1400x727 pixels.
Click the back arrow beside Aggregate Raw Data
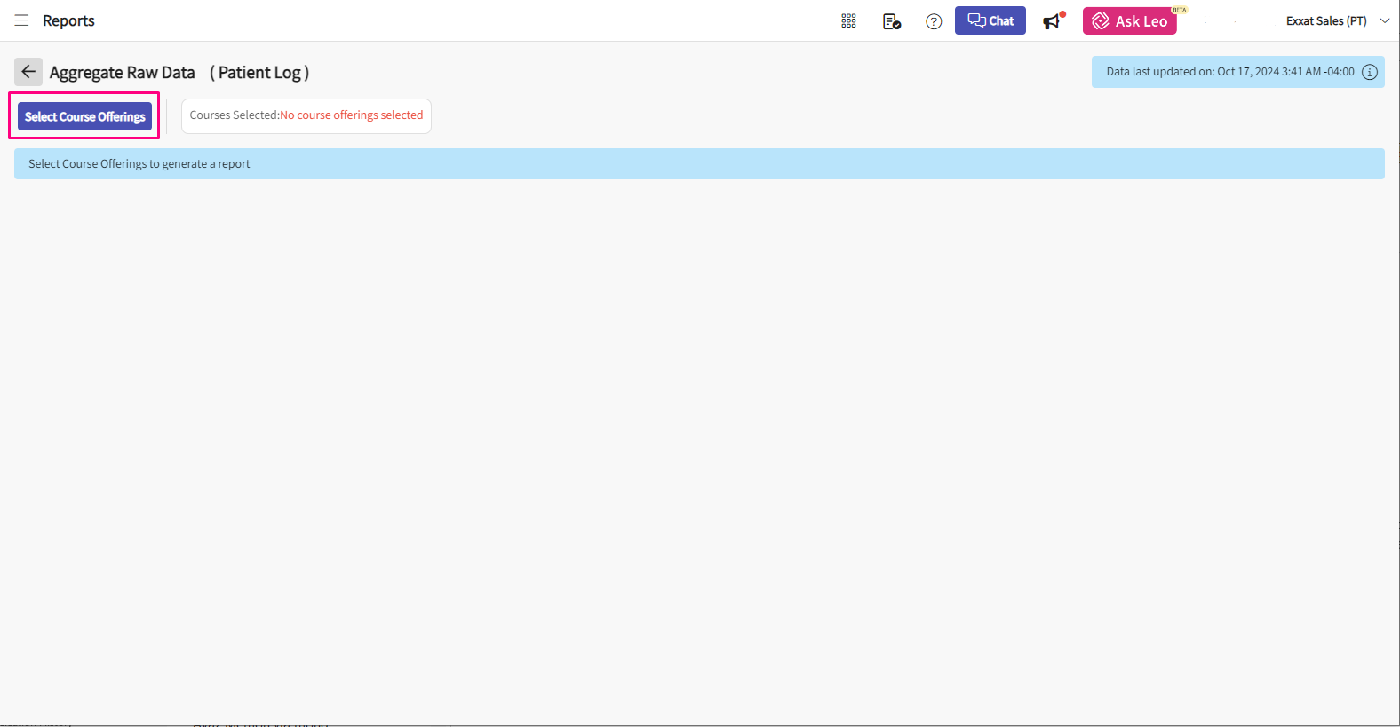[28, 72]
